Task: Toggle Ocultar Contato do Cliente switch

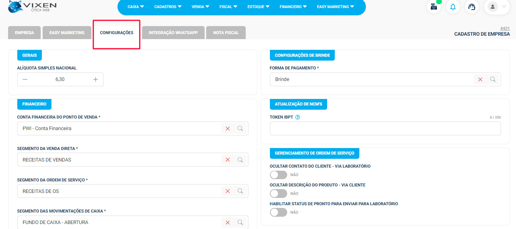Action: point(278,175)
